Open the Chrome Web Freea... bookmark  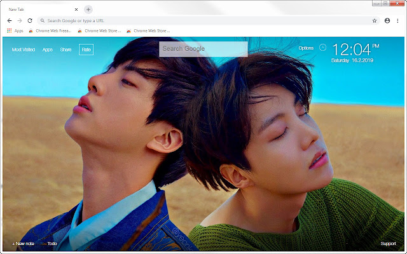pyautogui.click(x=50, y=30)
